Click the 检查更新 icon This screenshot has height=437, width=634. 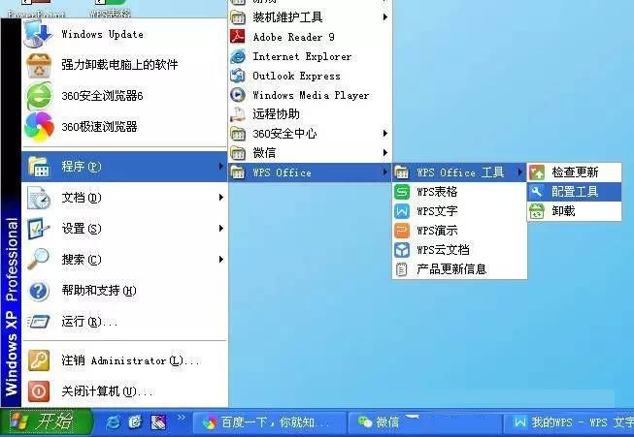(537, 172)
